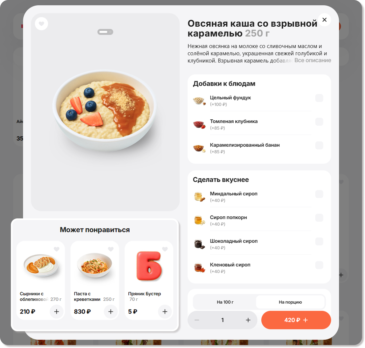Open the oatmeal bowl photo
This screenshot has height=348, width=365.
pyautogui.click(x=105, y=111)
